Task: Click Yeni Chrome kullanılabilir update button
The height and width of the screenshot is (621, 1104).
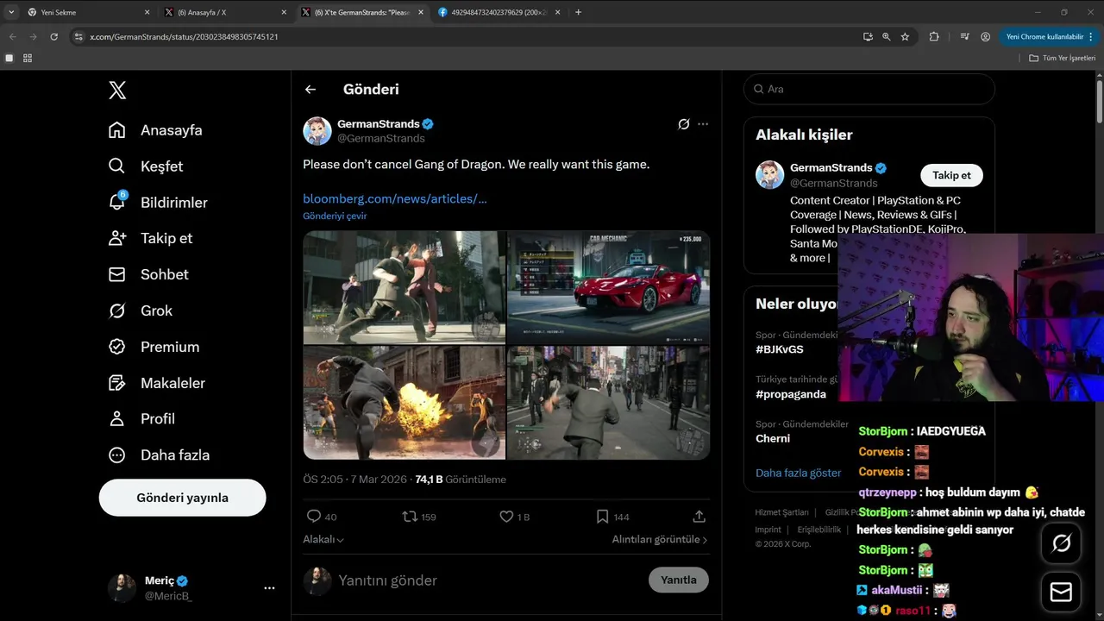Action: point(1044,37)
